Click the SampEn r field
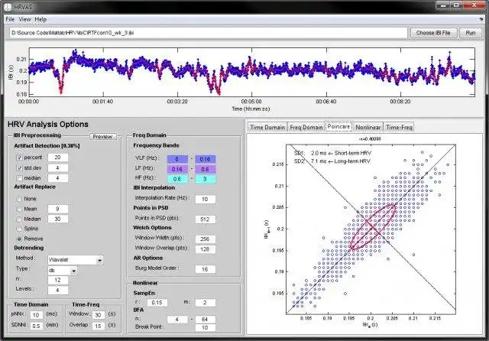Screen dimensions: 489x341 [157, 303]
